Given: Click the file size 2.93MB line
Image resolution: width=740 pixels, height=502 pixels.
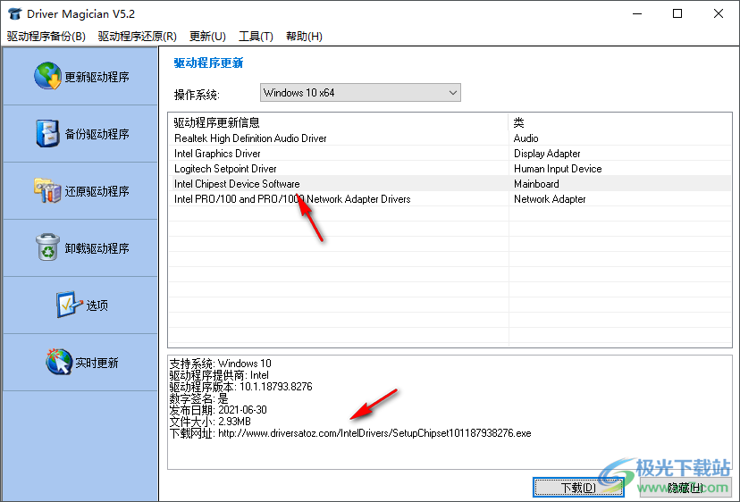Looking at the screenshot, I should (x=210, y=422).
